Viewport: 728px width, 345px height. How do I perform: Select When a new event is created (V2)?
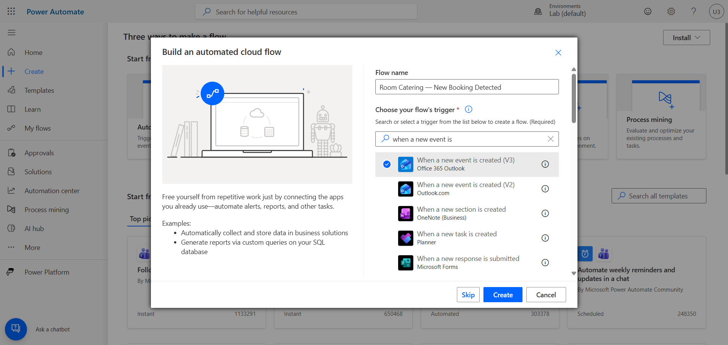pos(467,189)
